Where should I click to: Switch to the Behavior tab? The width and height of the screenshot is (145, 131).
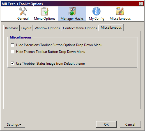(11, 28)
